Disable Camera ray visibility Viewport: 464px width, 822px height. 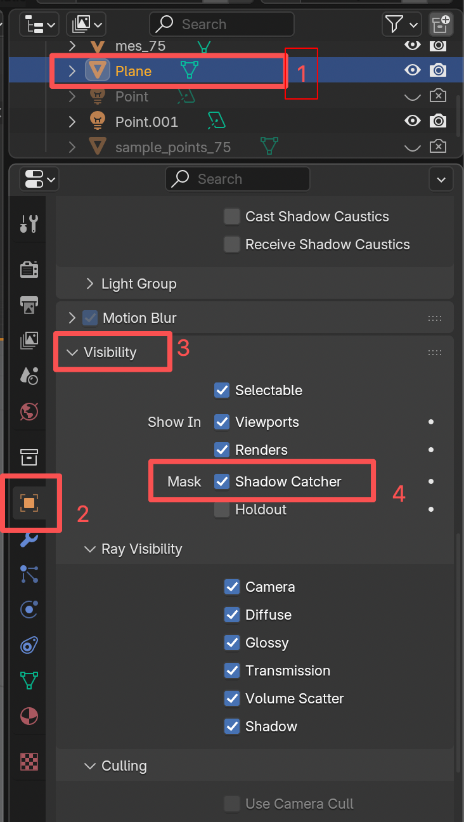pos(232,587)
